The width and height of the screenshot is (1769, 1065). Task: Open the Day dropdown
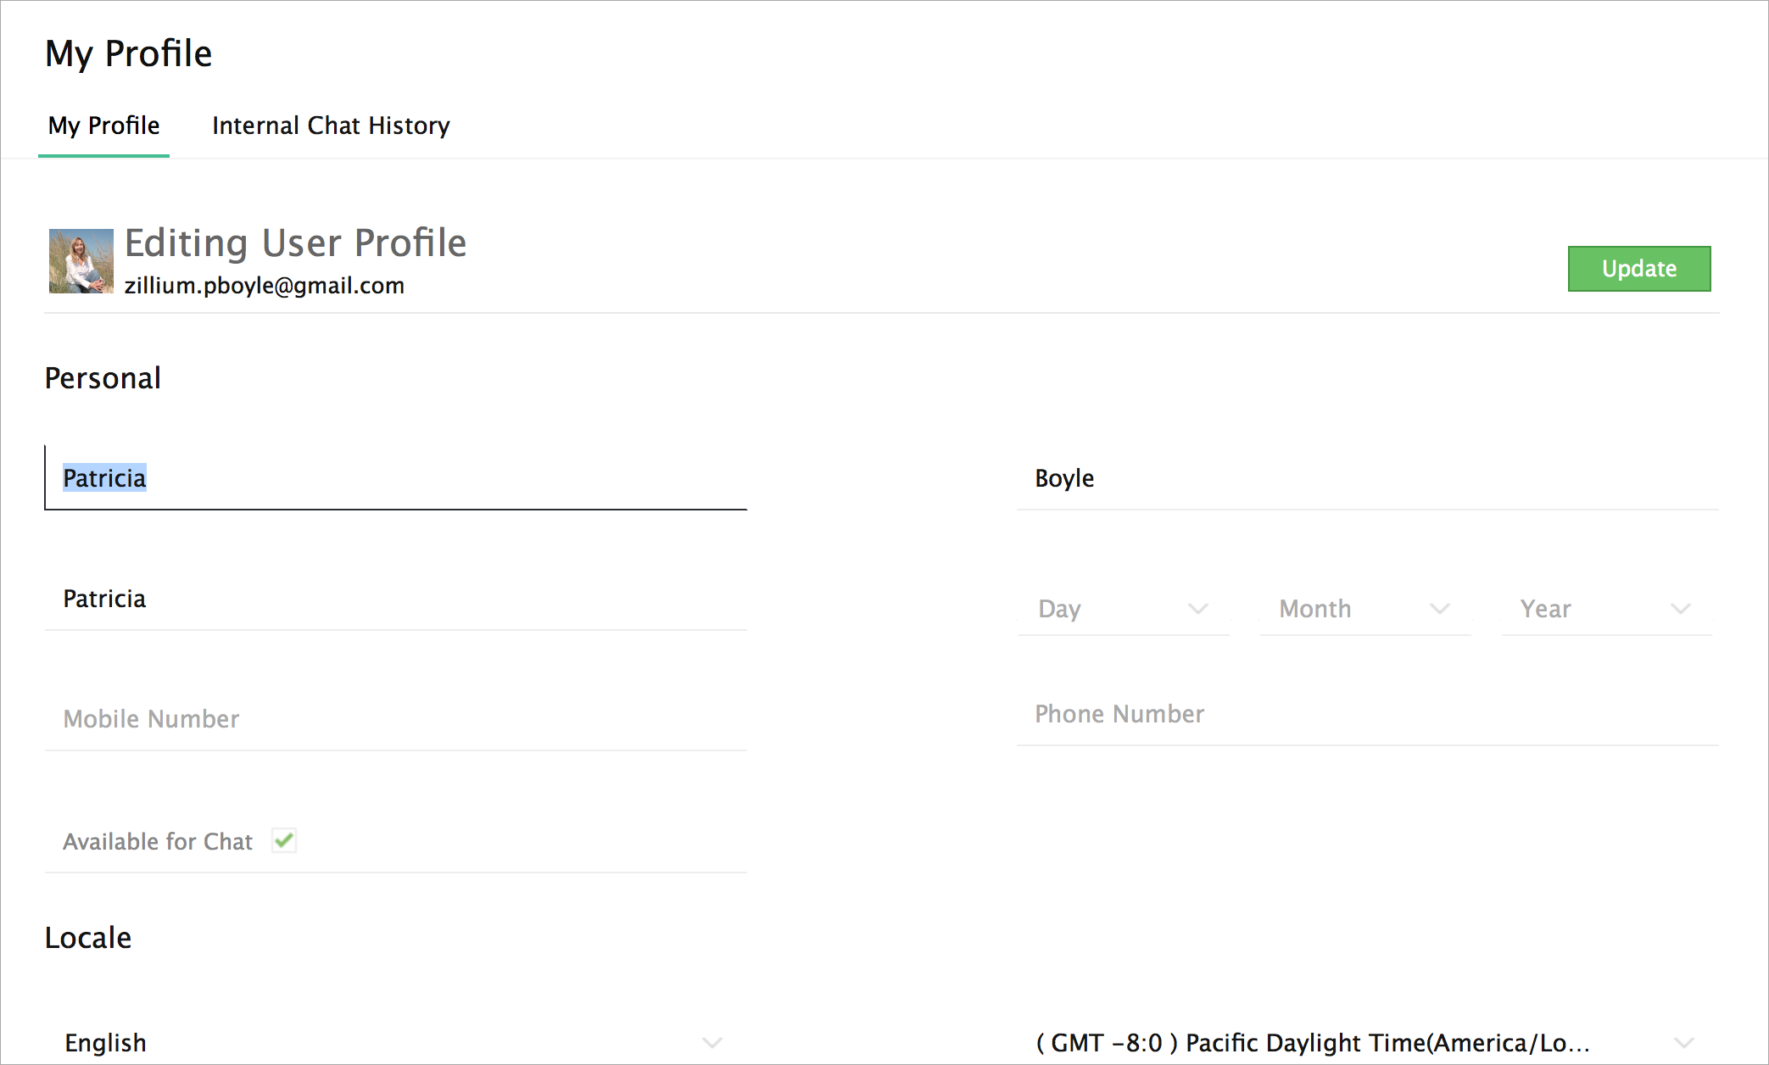point(1123,609)
